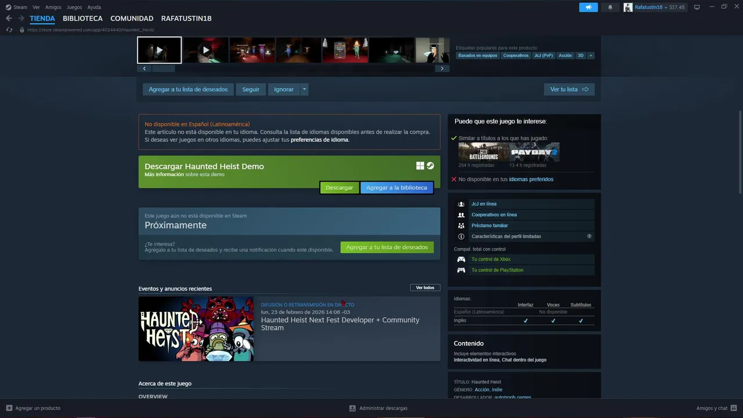Click the help question mark on profile features

coord(589,236)
